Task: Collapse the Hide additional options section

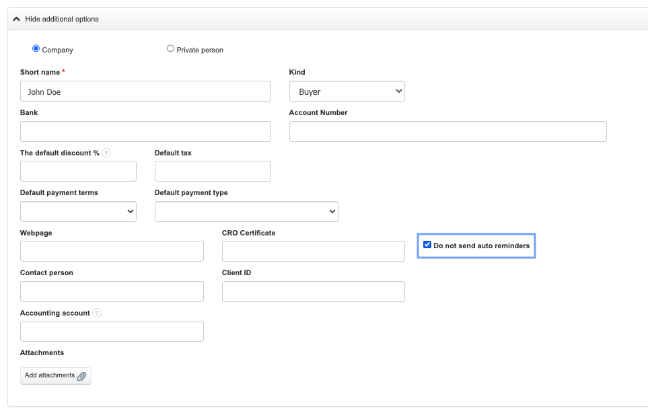Action: (x=57, y=19)
